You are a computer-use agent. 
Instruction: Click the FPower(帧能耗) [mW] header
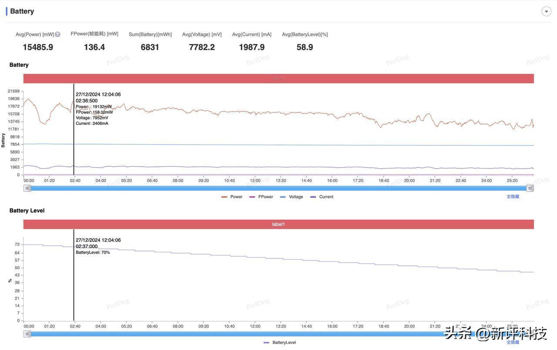pyautogui.click(x=94, y=34)
